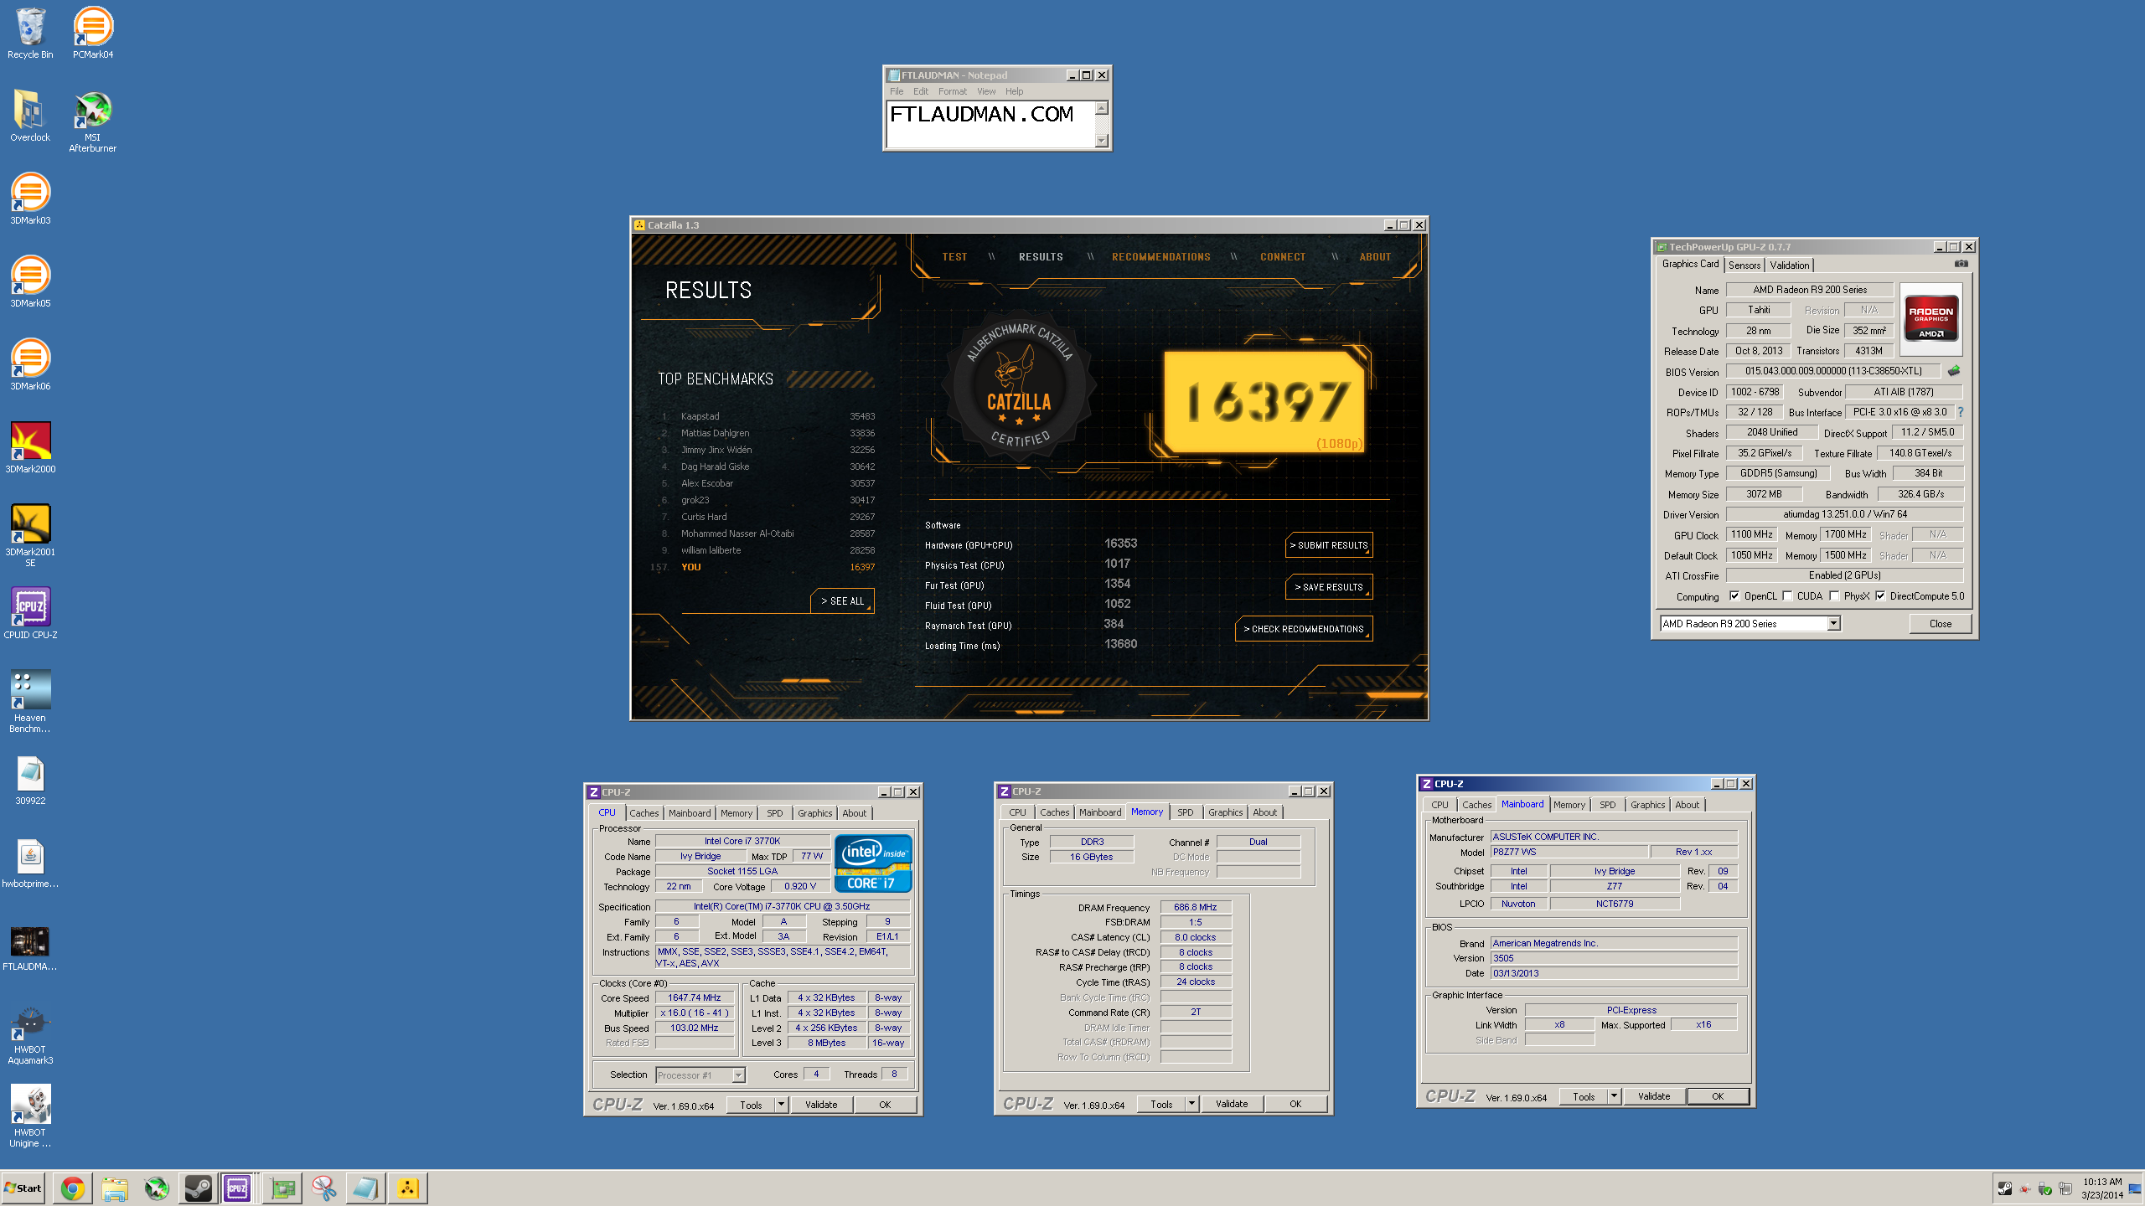Switch to Caches tab in the CPU tab window
Image resolution: width=2145 pixels, height=1206 pixels.
click(x=644, y=813)
